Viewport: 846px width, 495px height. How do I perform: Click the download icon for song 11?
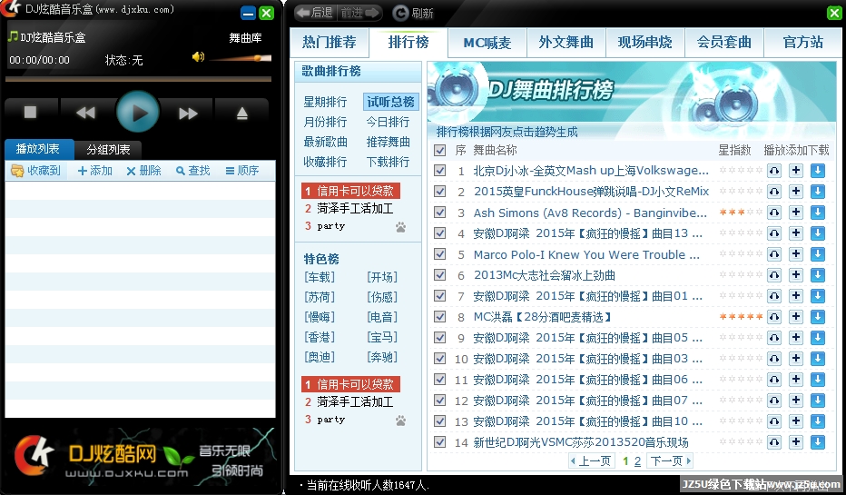[x=817, y=380]
